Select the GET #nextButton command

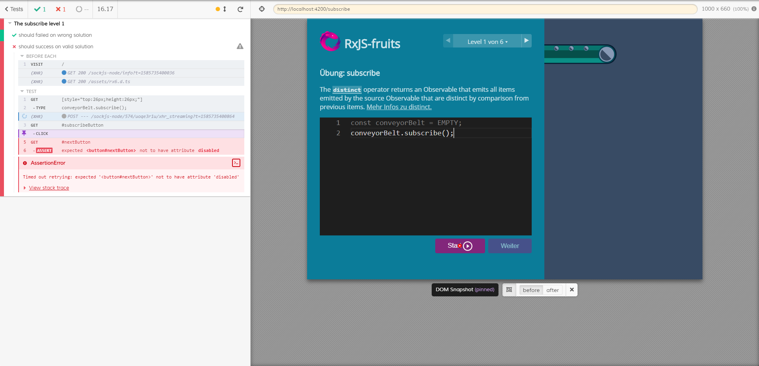(131, 142)
